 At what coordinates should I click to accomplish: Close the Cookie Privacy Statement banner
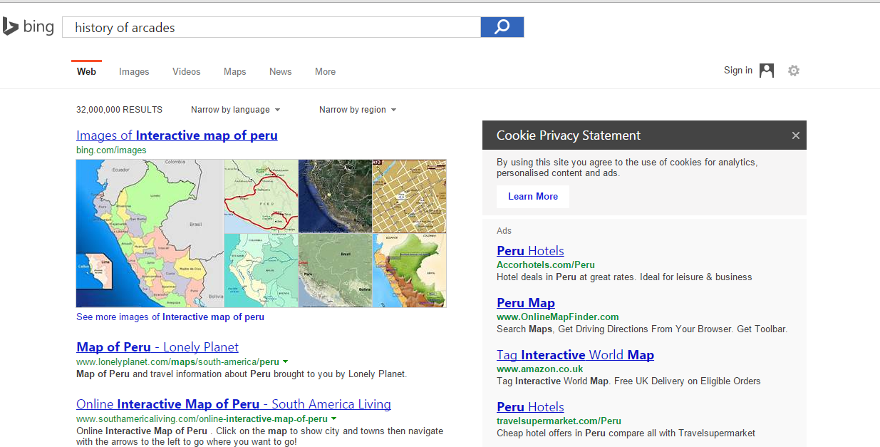pos(796,135)
